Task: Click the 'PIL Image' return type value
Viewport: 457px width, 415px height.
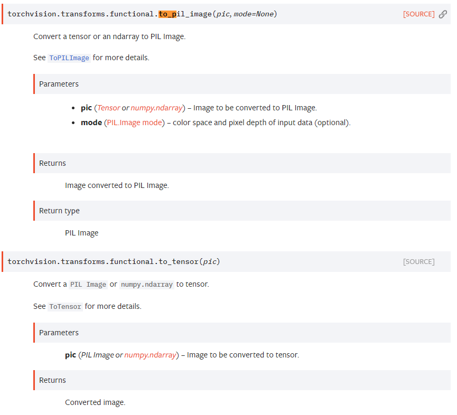Action: pyautogui.click(x=81, y=233)
